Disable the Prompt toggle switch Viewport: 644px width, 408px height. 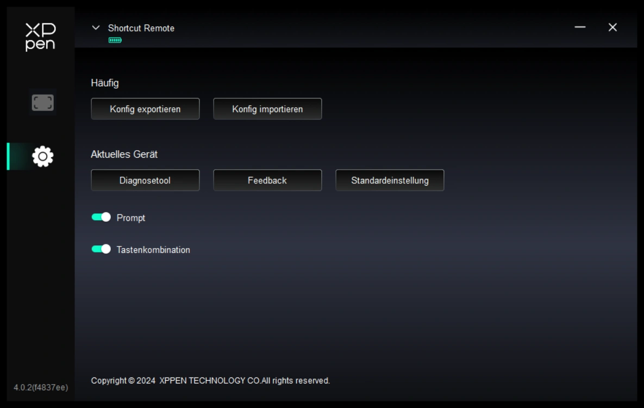tap(101, 218)
